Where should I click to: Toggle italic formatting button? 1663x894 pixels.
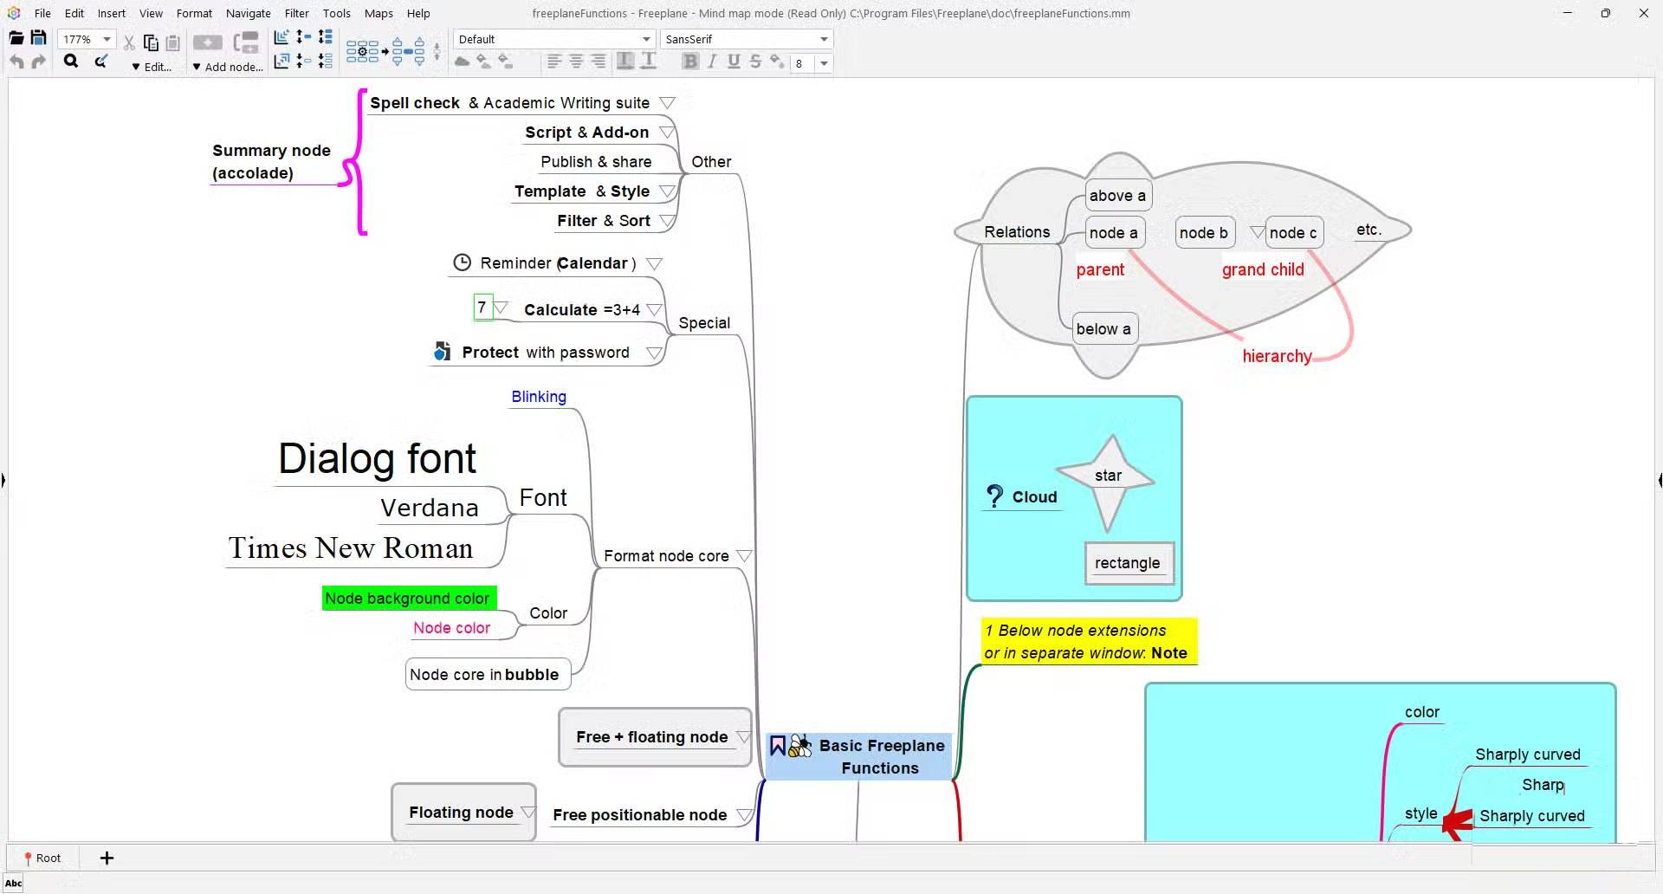coord(712,62)
